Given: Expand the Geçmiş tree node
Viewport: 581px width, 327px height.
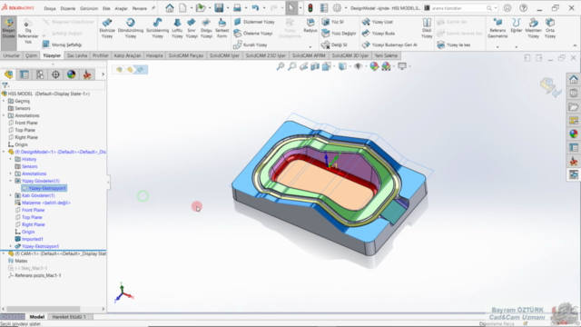Looking at the screenshot, I should 4,101.
